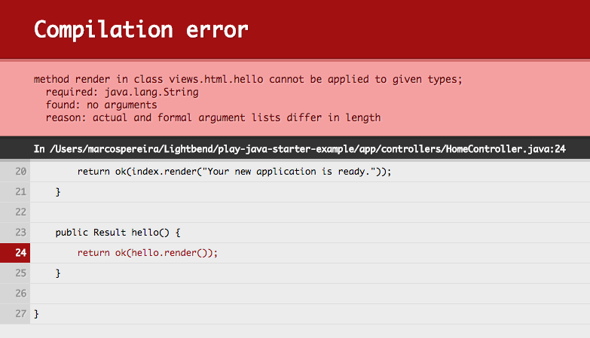The width and height of the screenshot is (590, 338).
Task: Click line number 23 in the gutter
Action: pyautogui.click(x=20, y=233)
